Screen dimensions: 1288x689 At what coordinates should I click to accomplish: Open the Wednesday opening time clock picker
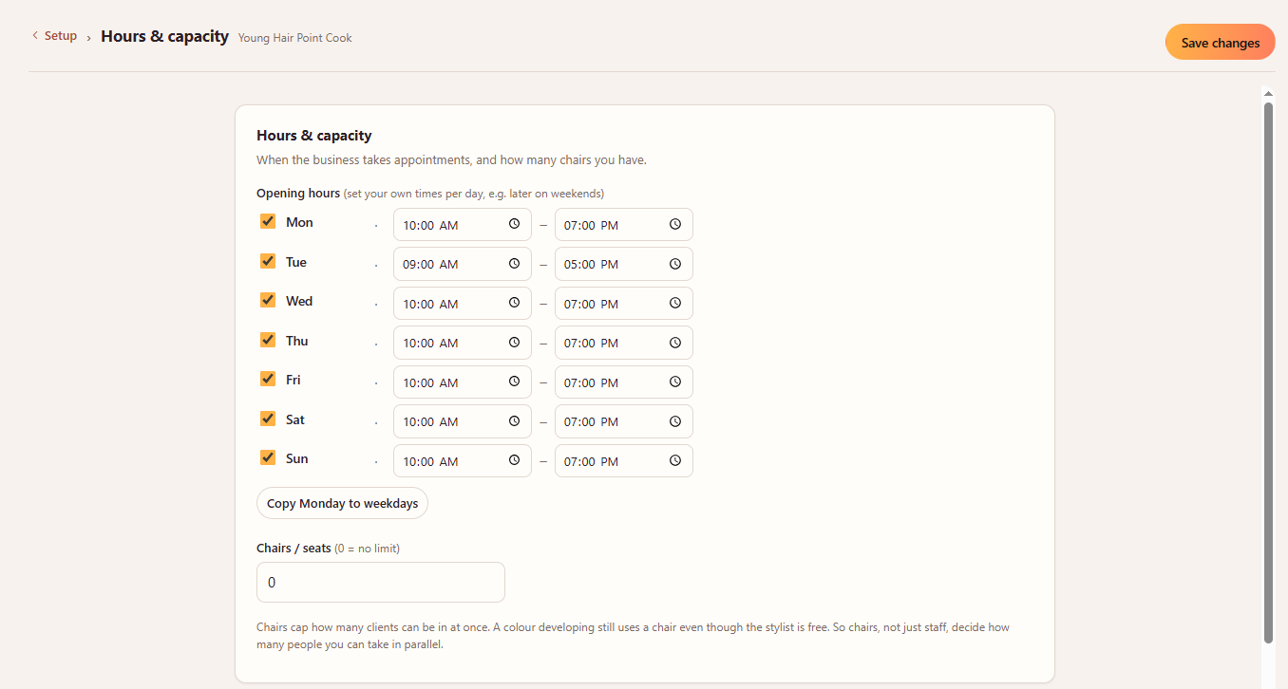click(x=514, y=304)
